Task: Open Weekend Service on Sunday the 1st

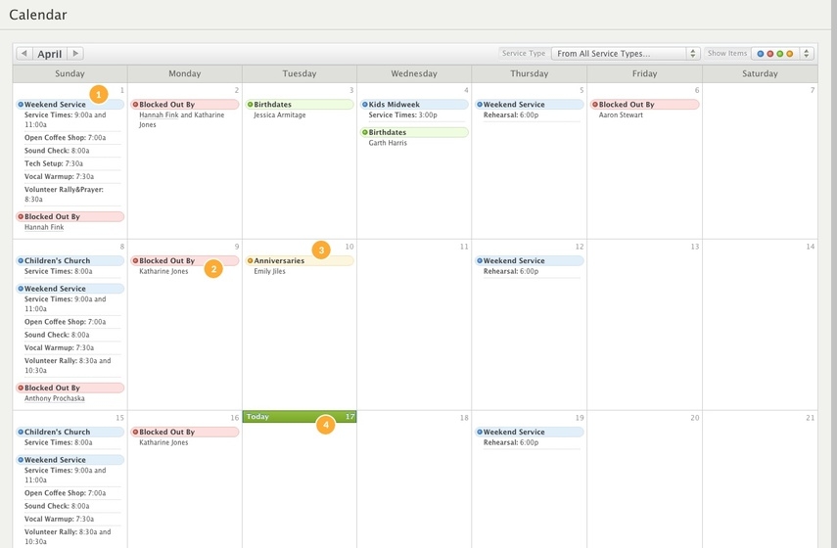Action: coord(70,105)
